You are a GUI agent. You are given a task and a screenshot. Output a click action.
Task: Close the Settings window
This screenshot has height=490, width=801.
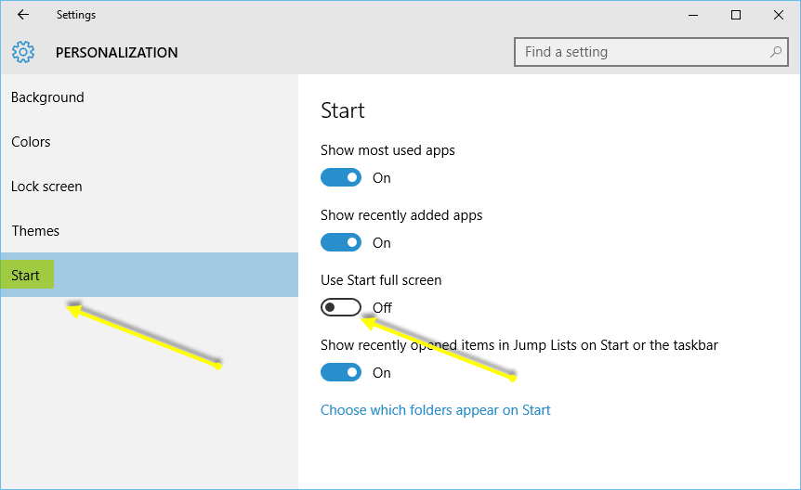click(779, 15)
